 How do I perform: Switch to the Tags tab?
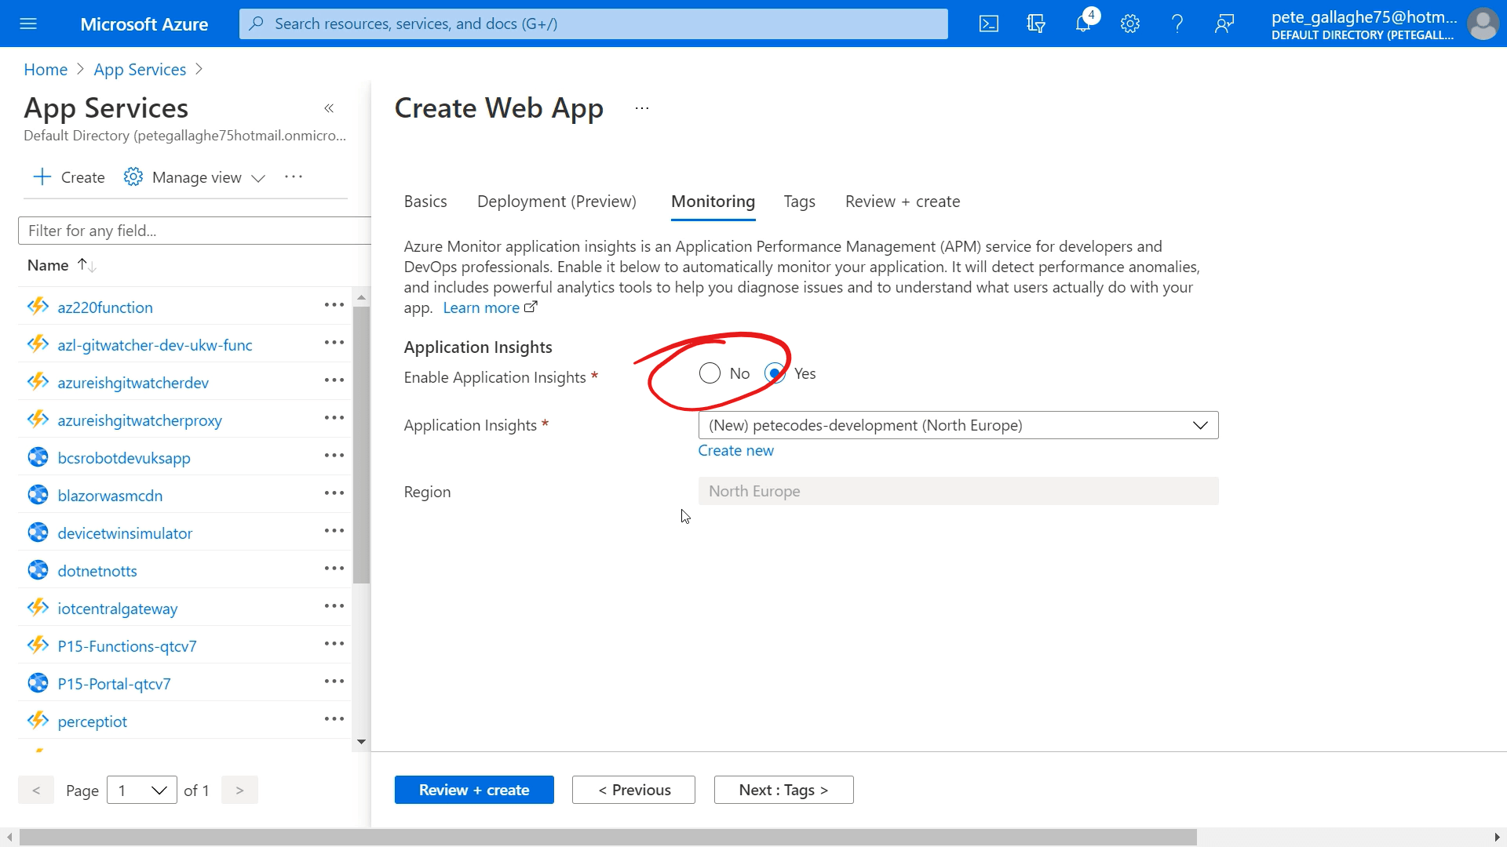[799, 202]
